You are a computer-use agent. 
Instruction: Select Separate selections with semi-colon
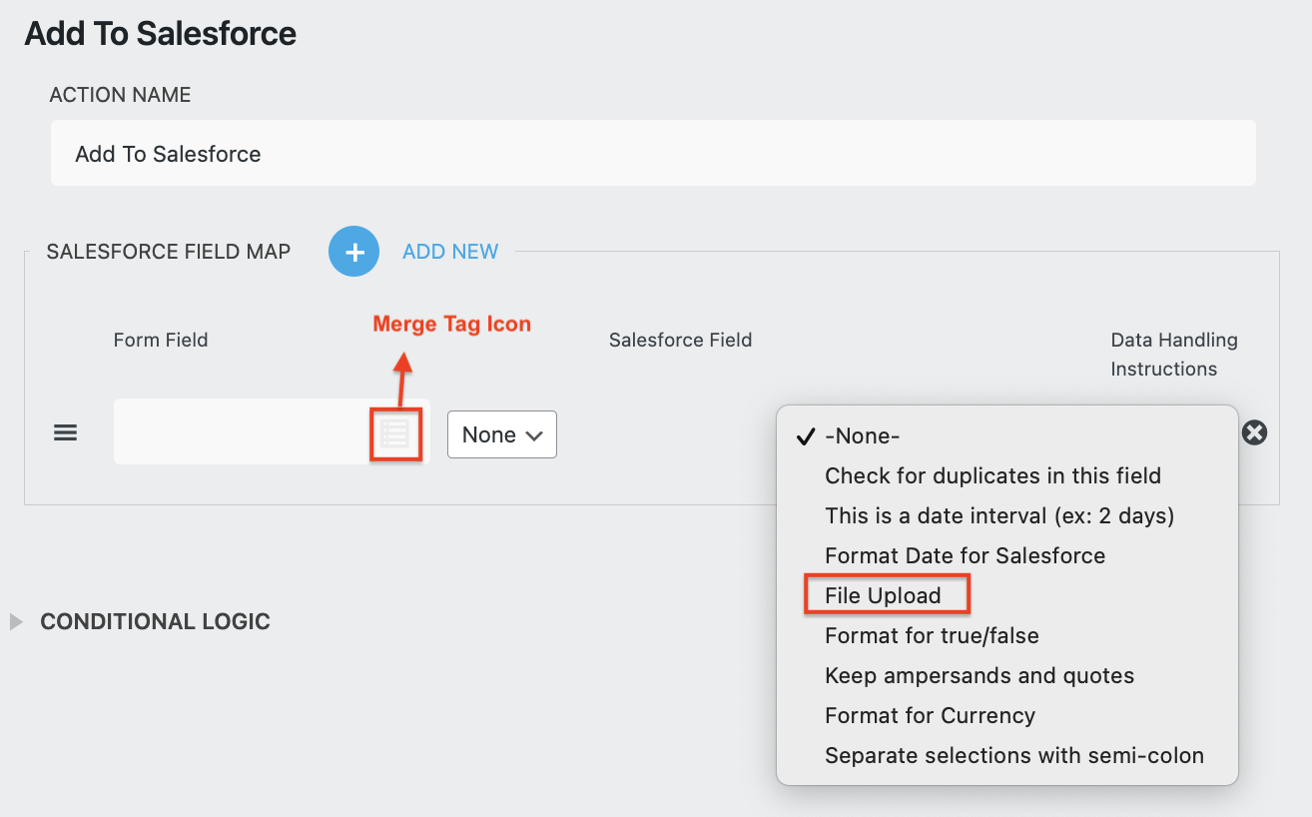pos(1014,755)
